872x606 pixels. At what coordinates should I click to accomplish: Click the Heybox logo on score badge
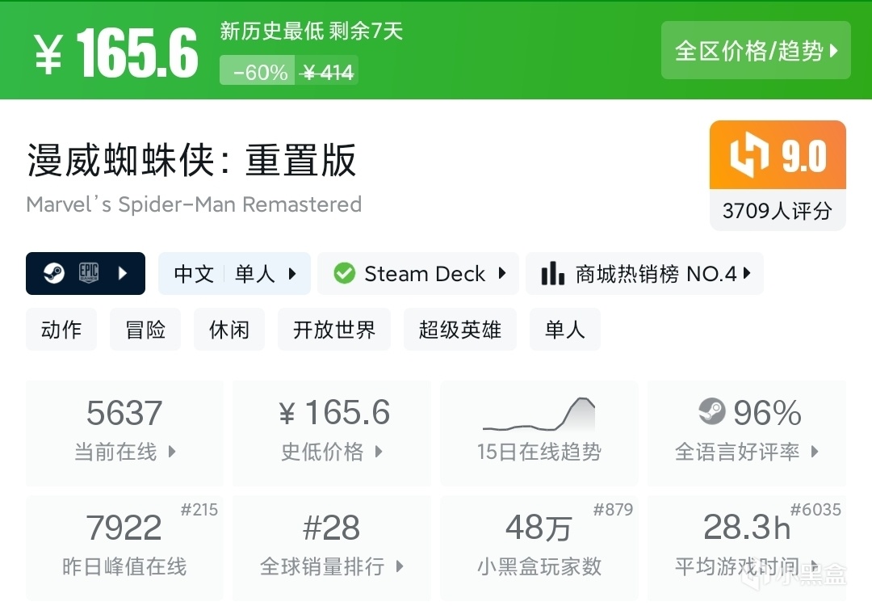click(x=748, y=155)
